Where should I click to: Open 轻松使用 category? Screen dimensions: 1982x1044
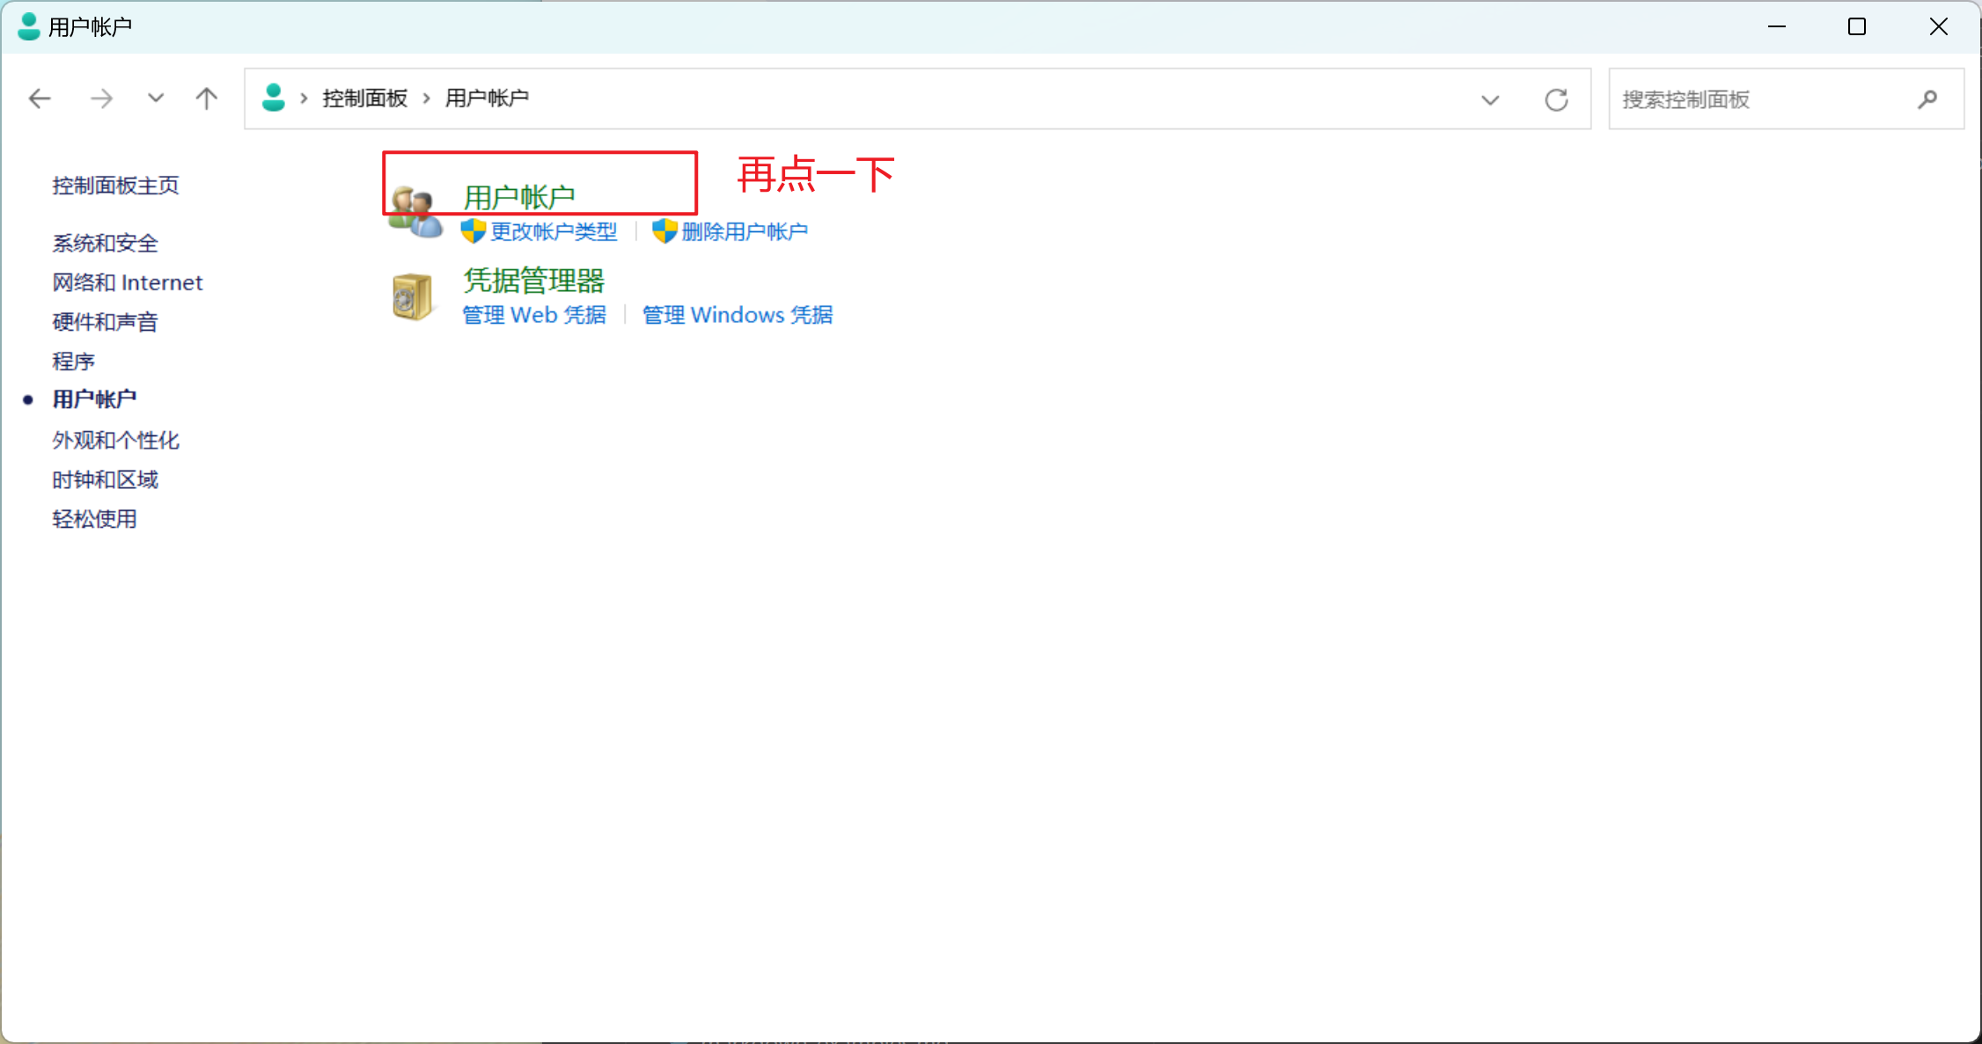94,519
